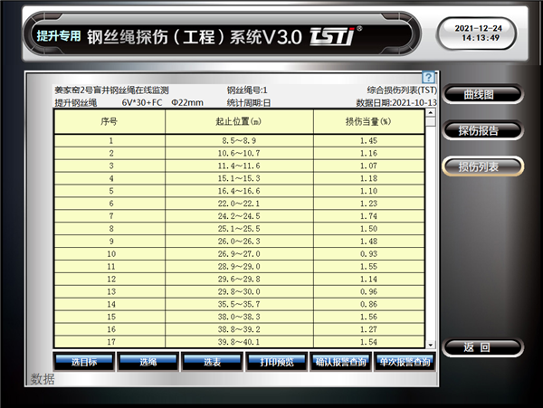Open 确认报警查询 confirmed alarm query
This screenshot has height=408, width=543.
point(341,362)
